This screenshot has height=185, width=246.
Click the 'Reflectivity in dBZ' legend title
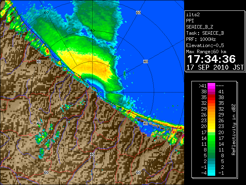tap(234, 129)
